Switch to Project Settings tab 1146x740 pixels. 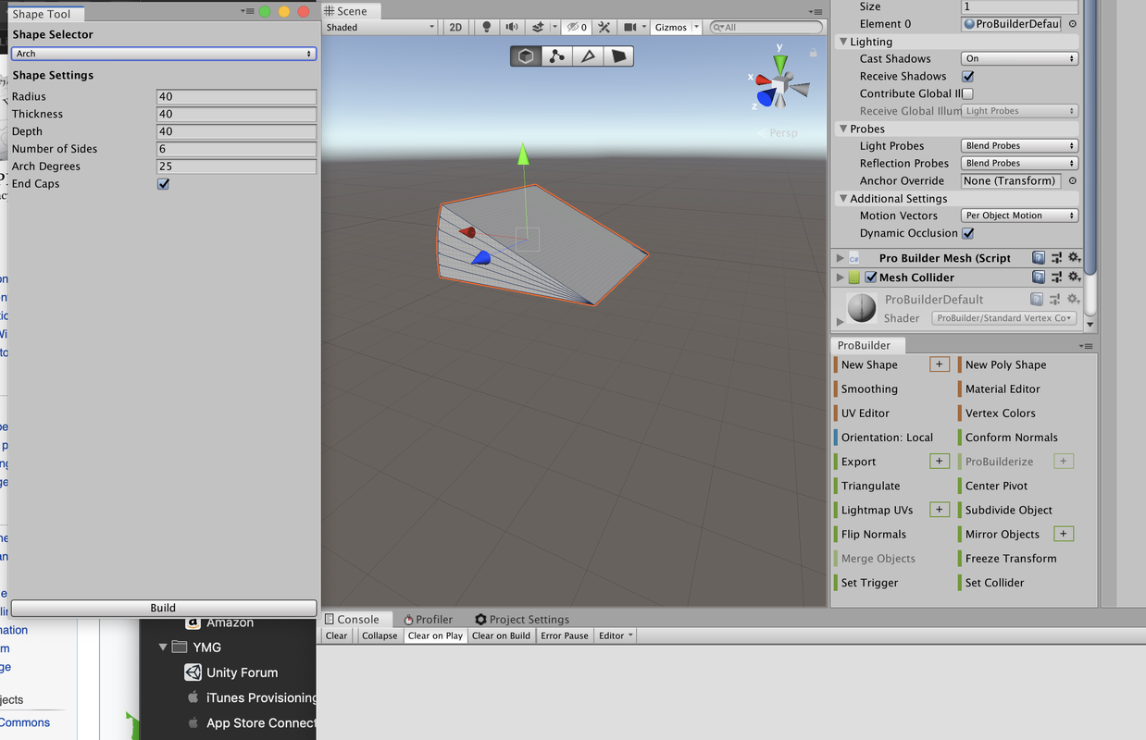point(522,620)
